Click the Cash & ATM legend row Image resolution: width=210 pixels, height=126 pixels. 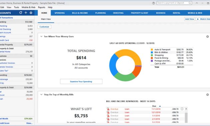tap(171, 64)
